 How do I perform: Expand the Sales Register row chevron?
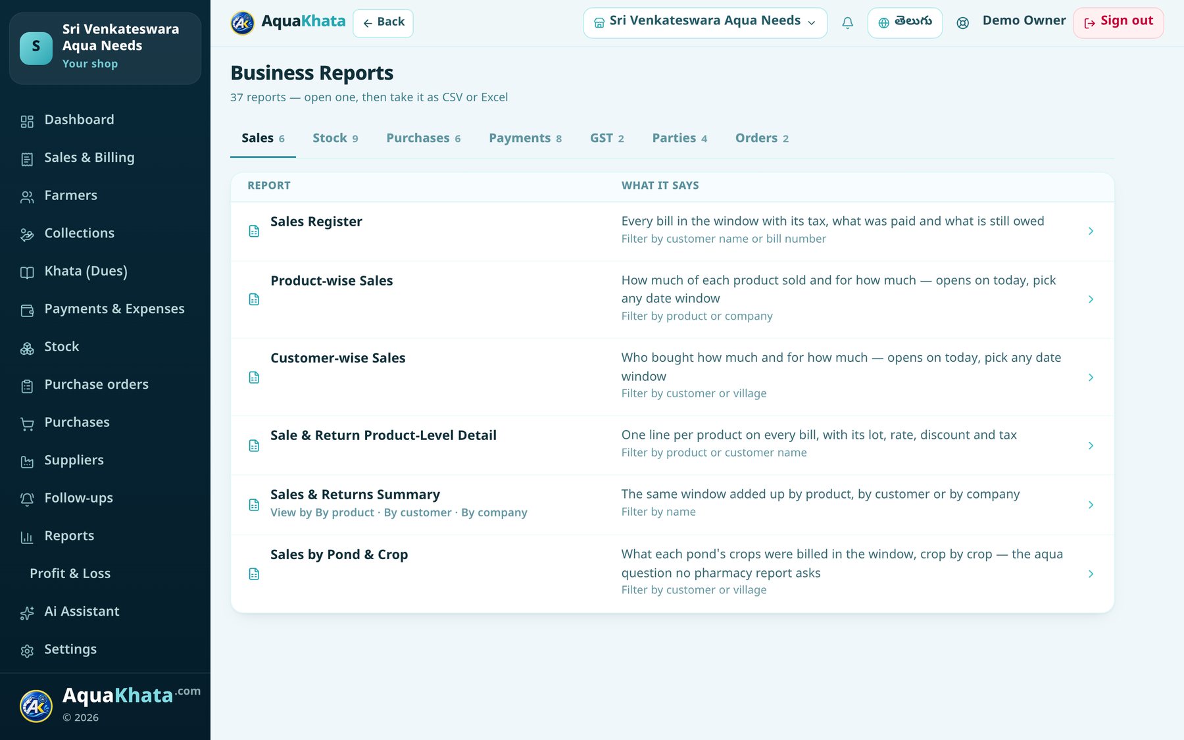1091,231
